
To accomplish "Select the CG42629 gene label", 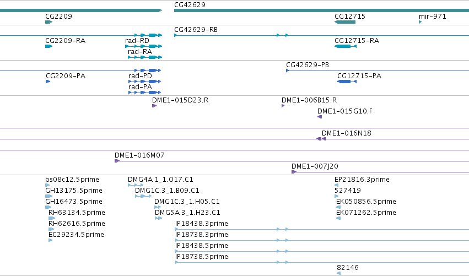I will pyautogui.click(x=190, y=5).
